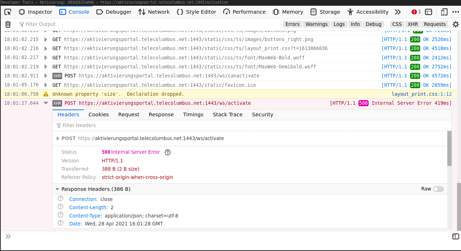
Task: Expand the POST ws/canactivate request entry
Action: click(46, 76)
